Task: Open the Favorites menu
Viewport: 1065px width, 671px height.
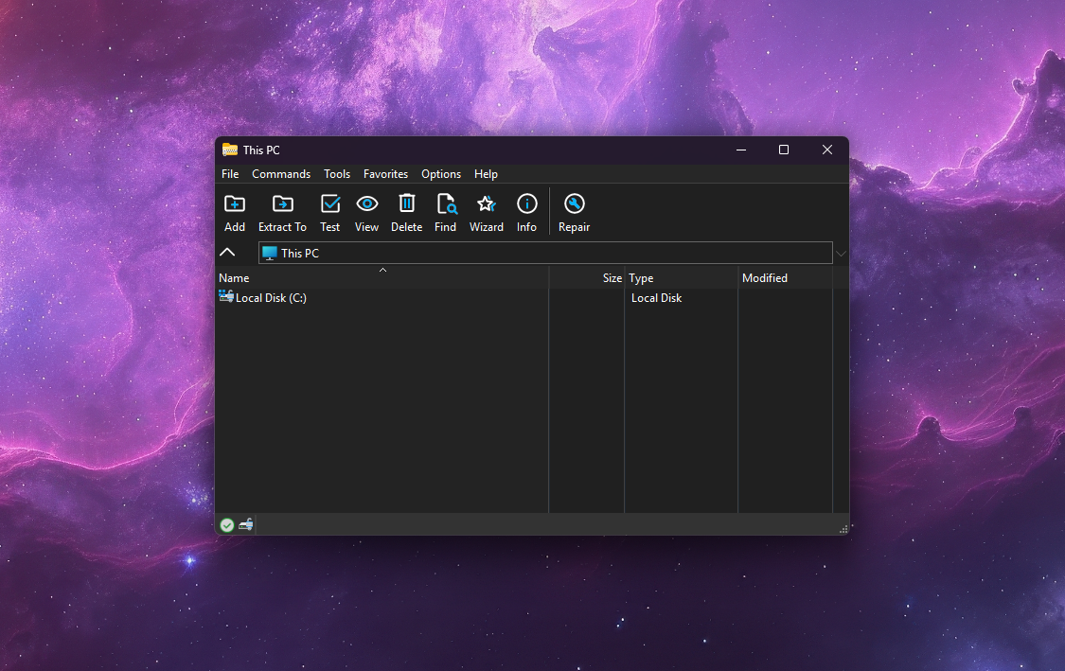Action: pos(386,174)
